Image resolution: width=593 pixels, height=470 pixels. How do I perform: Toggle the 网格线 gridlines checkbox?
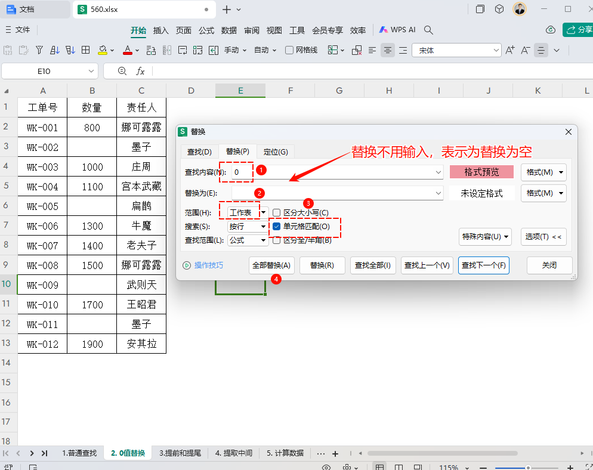click(x=289, y=50)
